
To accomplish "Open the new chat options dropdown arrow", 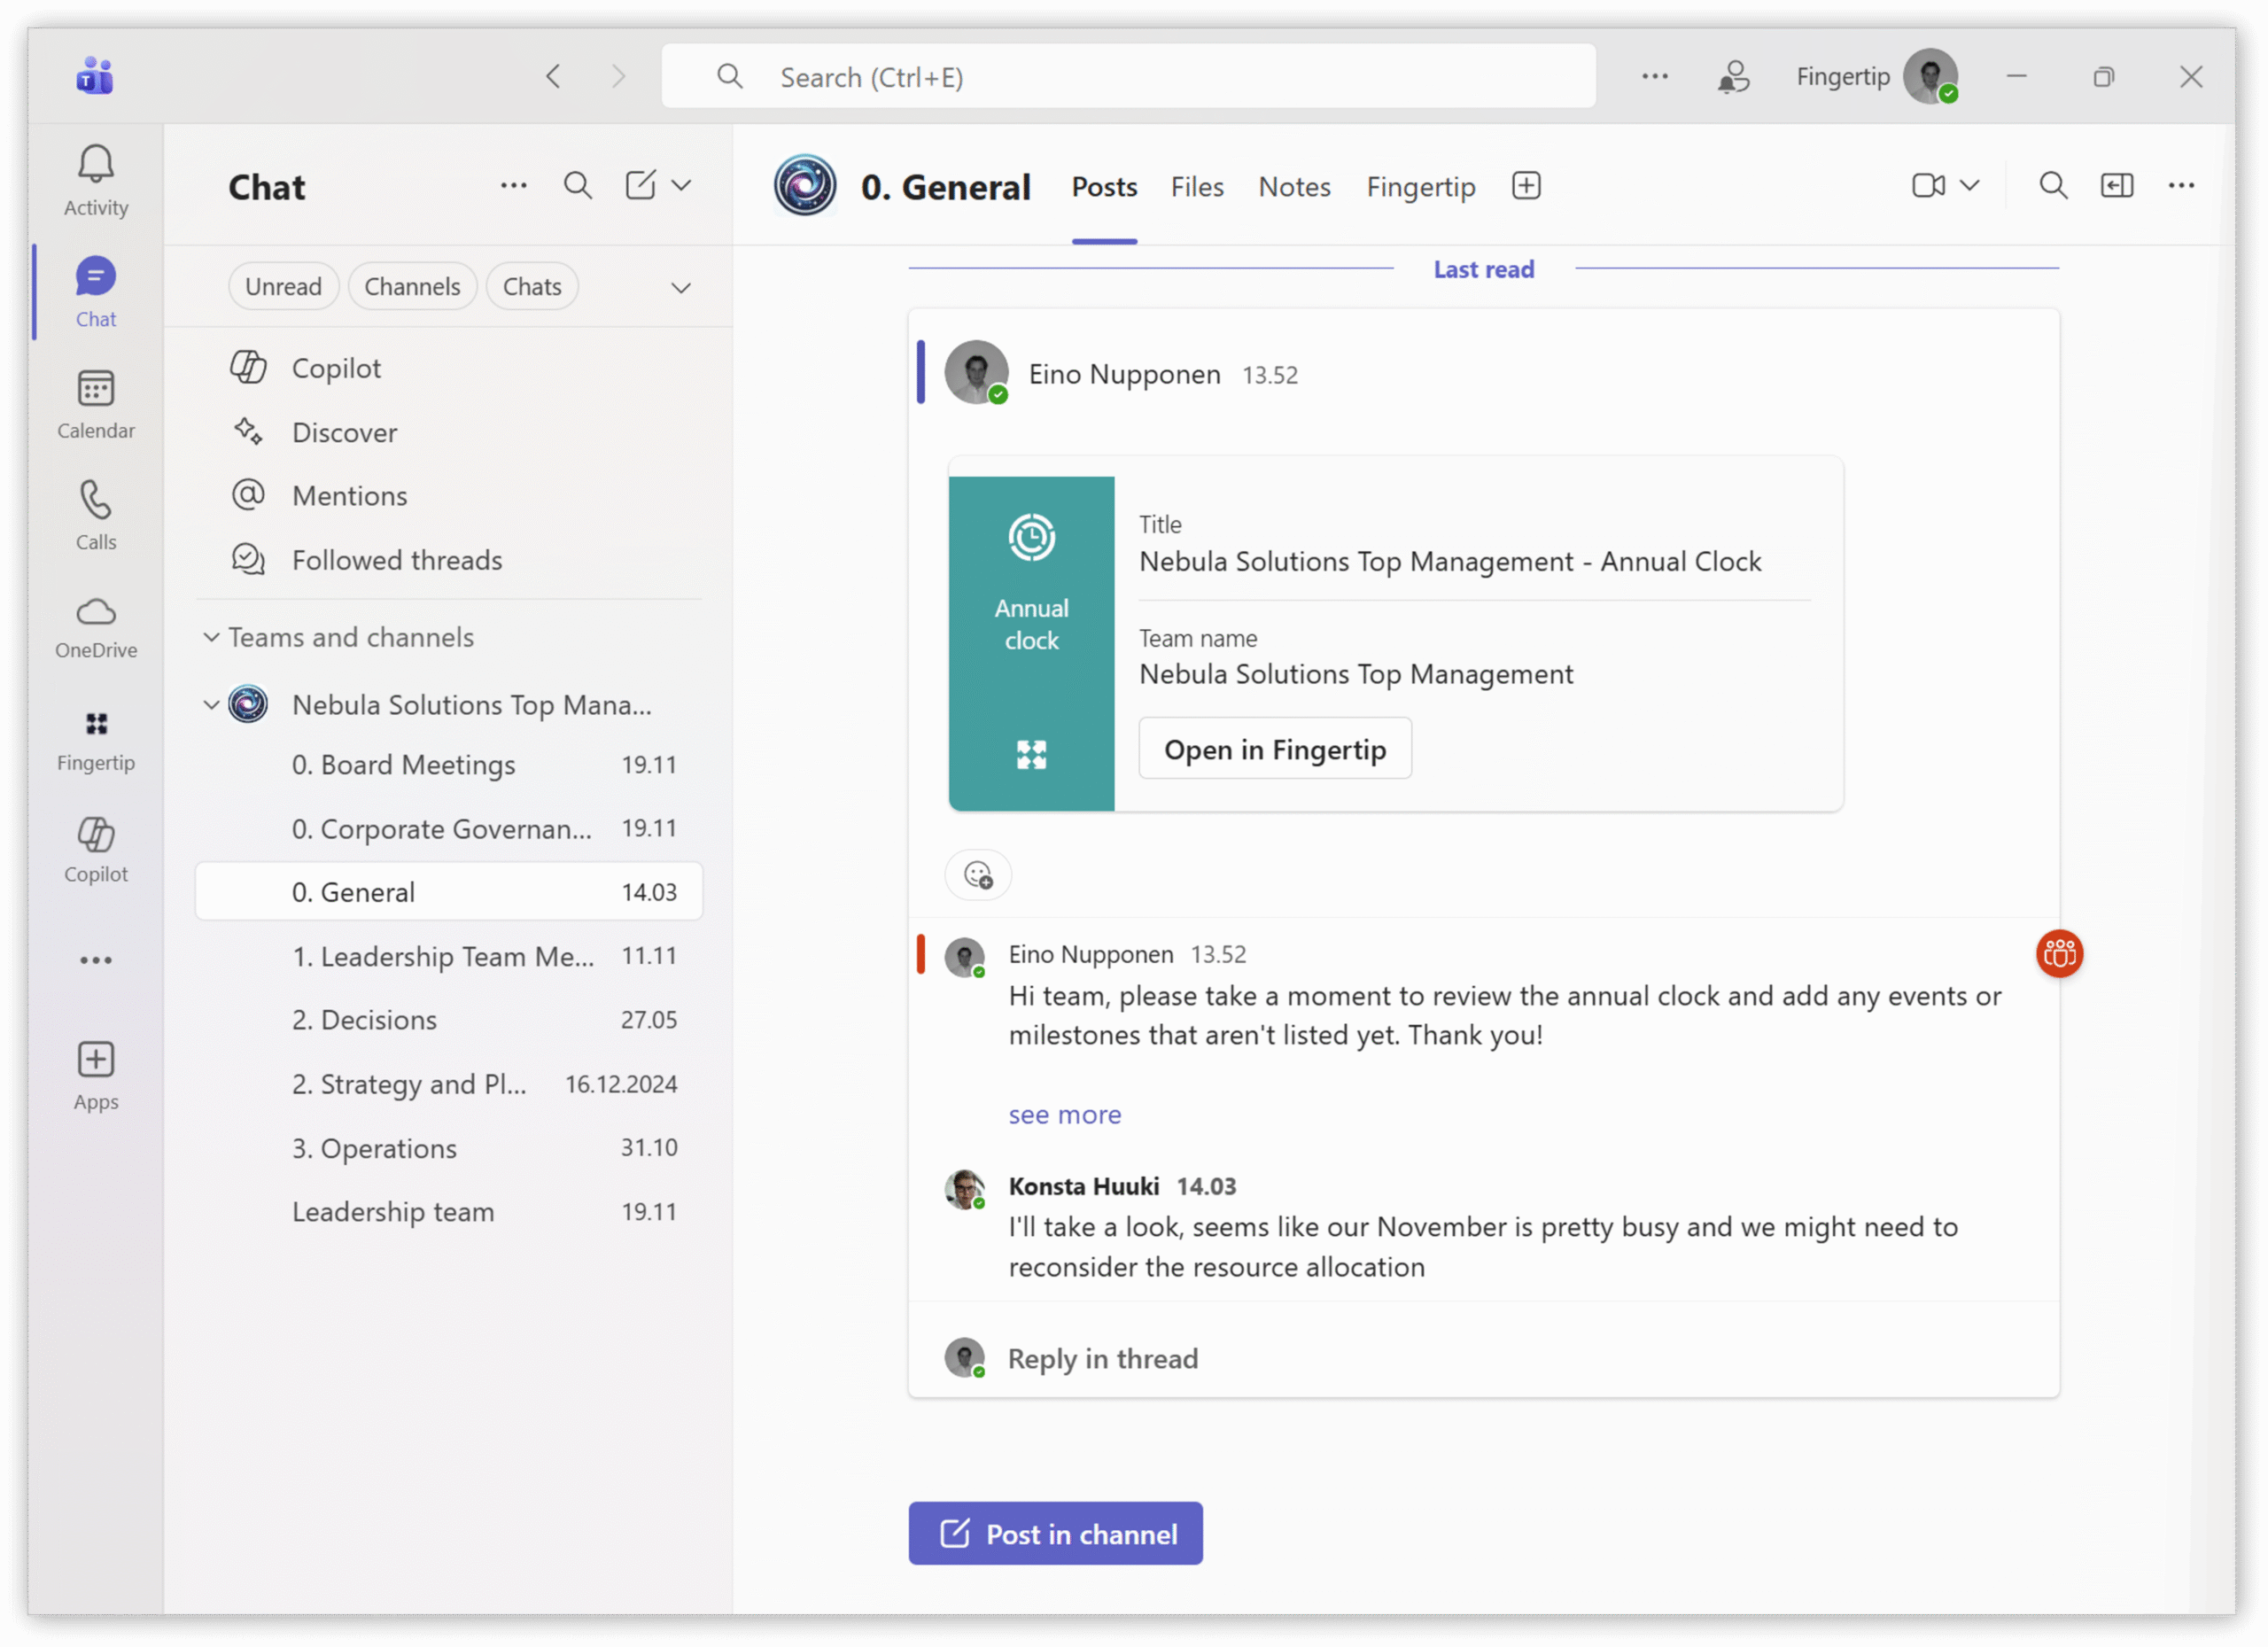I will click(x=681, y=186).
